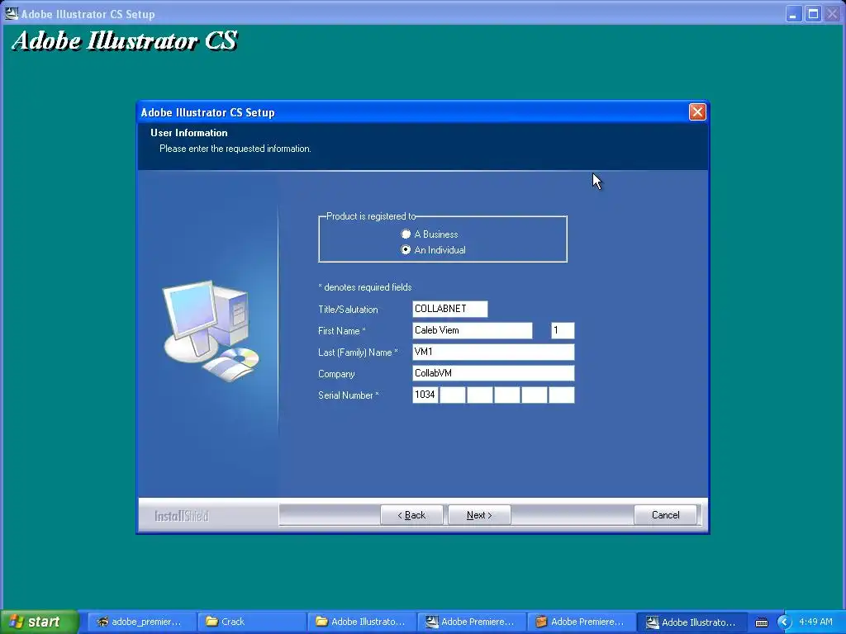Click the User Information heading
846x634 pixels.
[189, 133]
